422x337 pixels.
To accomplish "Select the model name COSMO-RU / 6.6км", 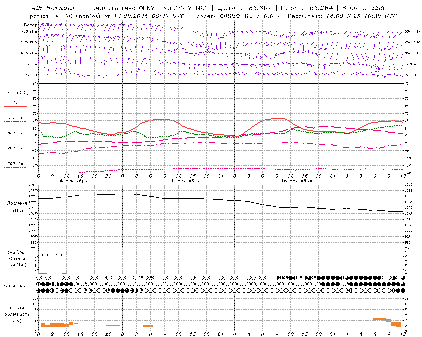I will (250, 16).
